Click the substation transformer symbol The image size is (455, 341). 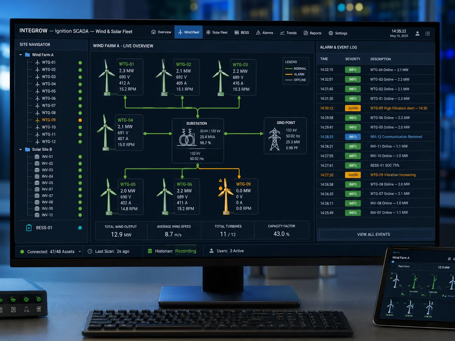pyautogui.click(x=187, y=137)
